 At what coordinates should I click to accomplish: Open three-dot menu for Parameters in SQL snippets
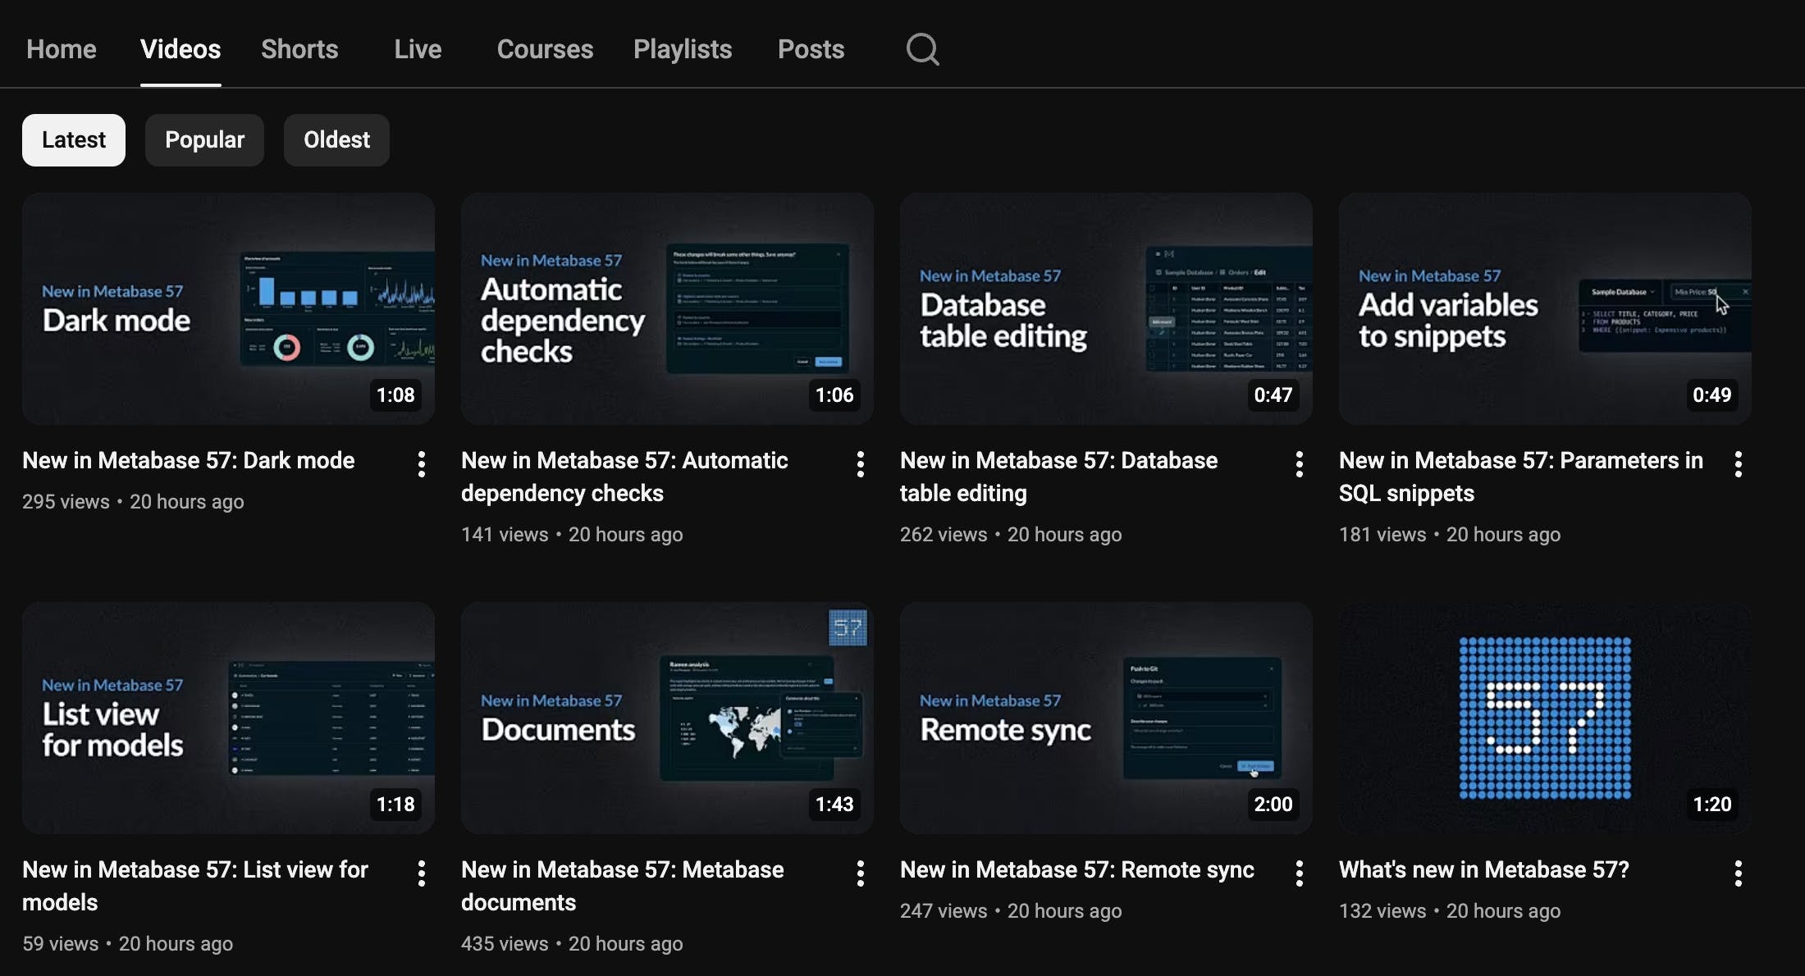(1738, 464)
